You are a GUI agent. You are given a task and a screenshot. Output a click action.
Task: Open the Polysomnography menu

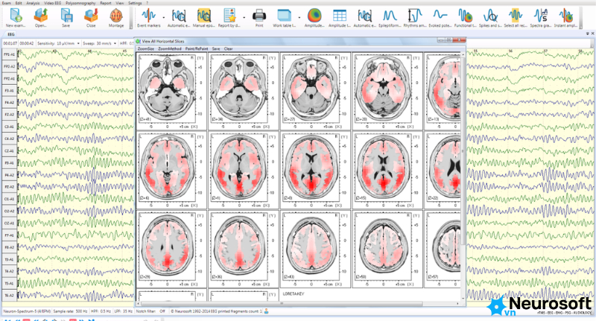click(80, 3)
